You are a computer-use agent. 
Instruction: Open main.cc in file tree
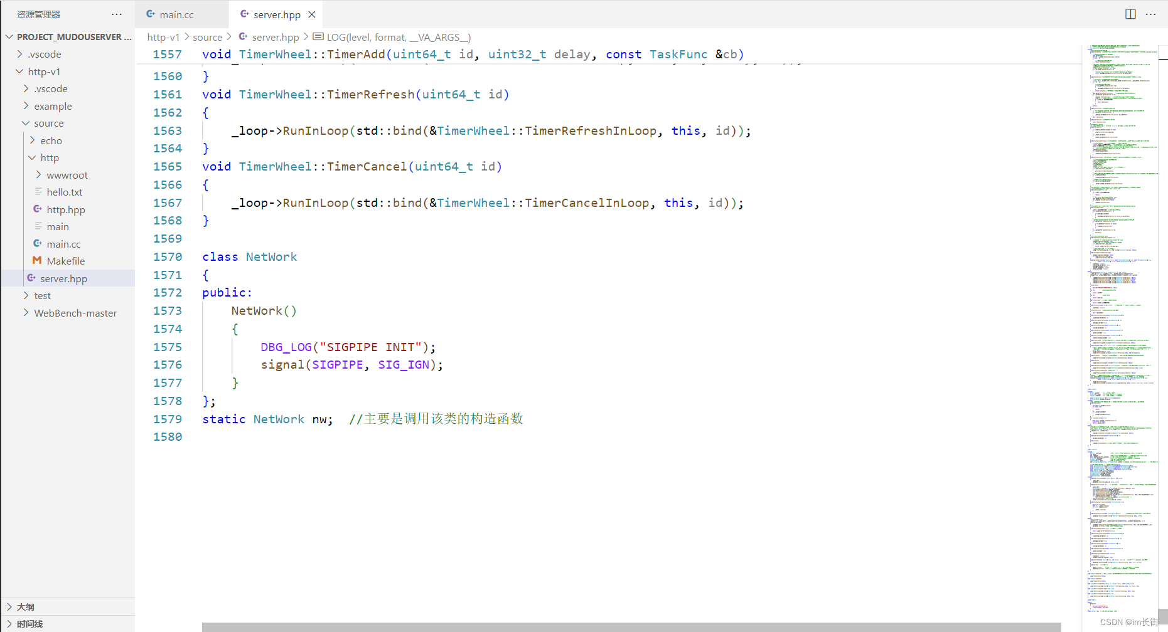point(63,244)
